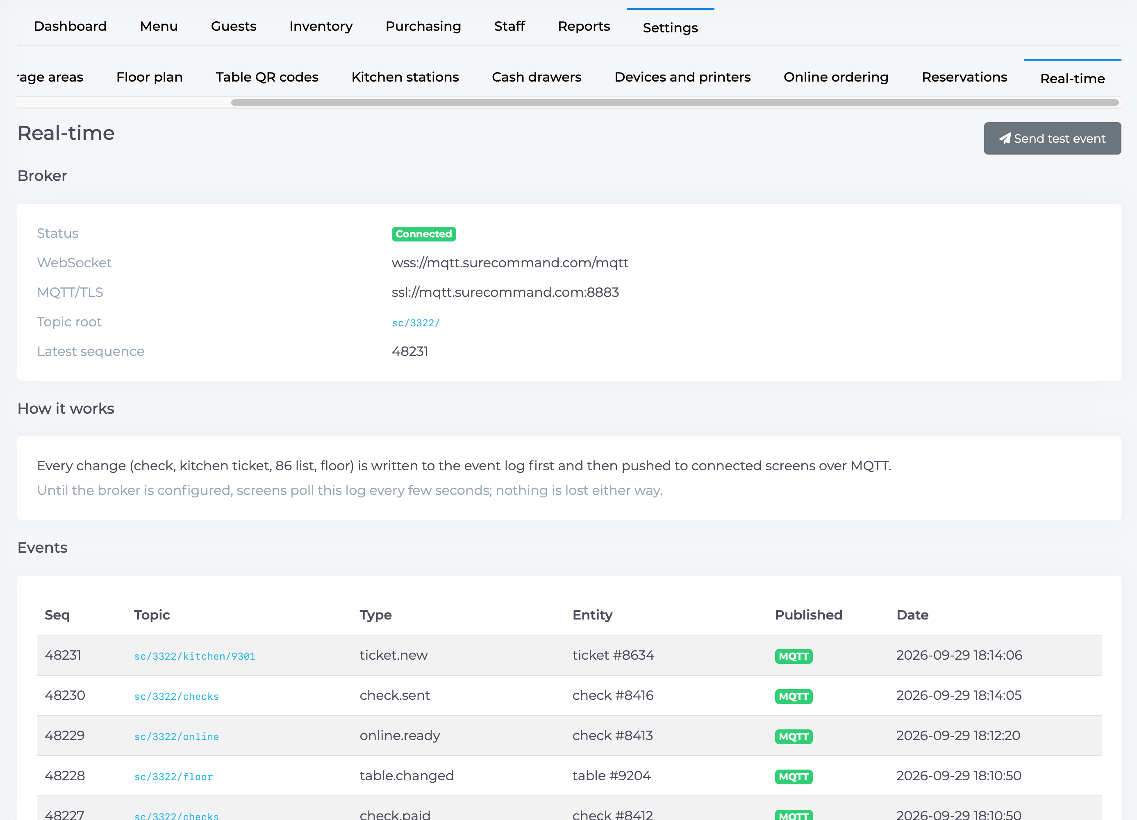This screenshot has width=1137, height=820.
Task: Click the MQTT badge in the check.sent row
Action: [x=794, y=696]
